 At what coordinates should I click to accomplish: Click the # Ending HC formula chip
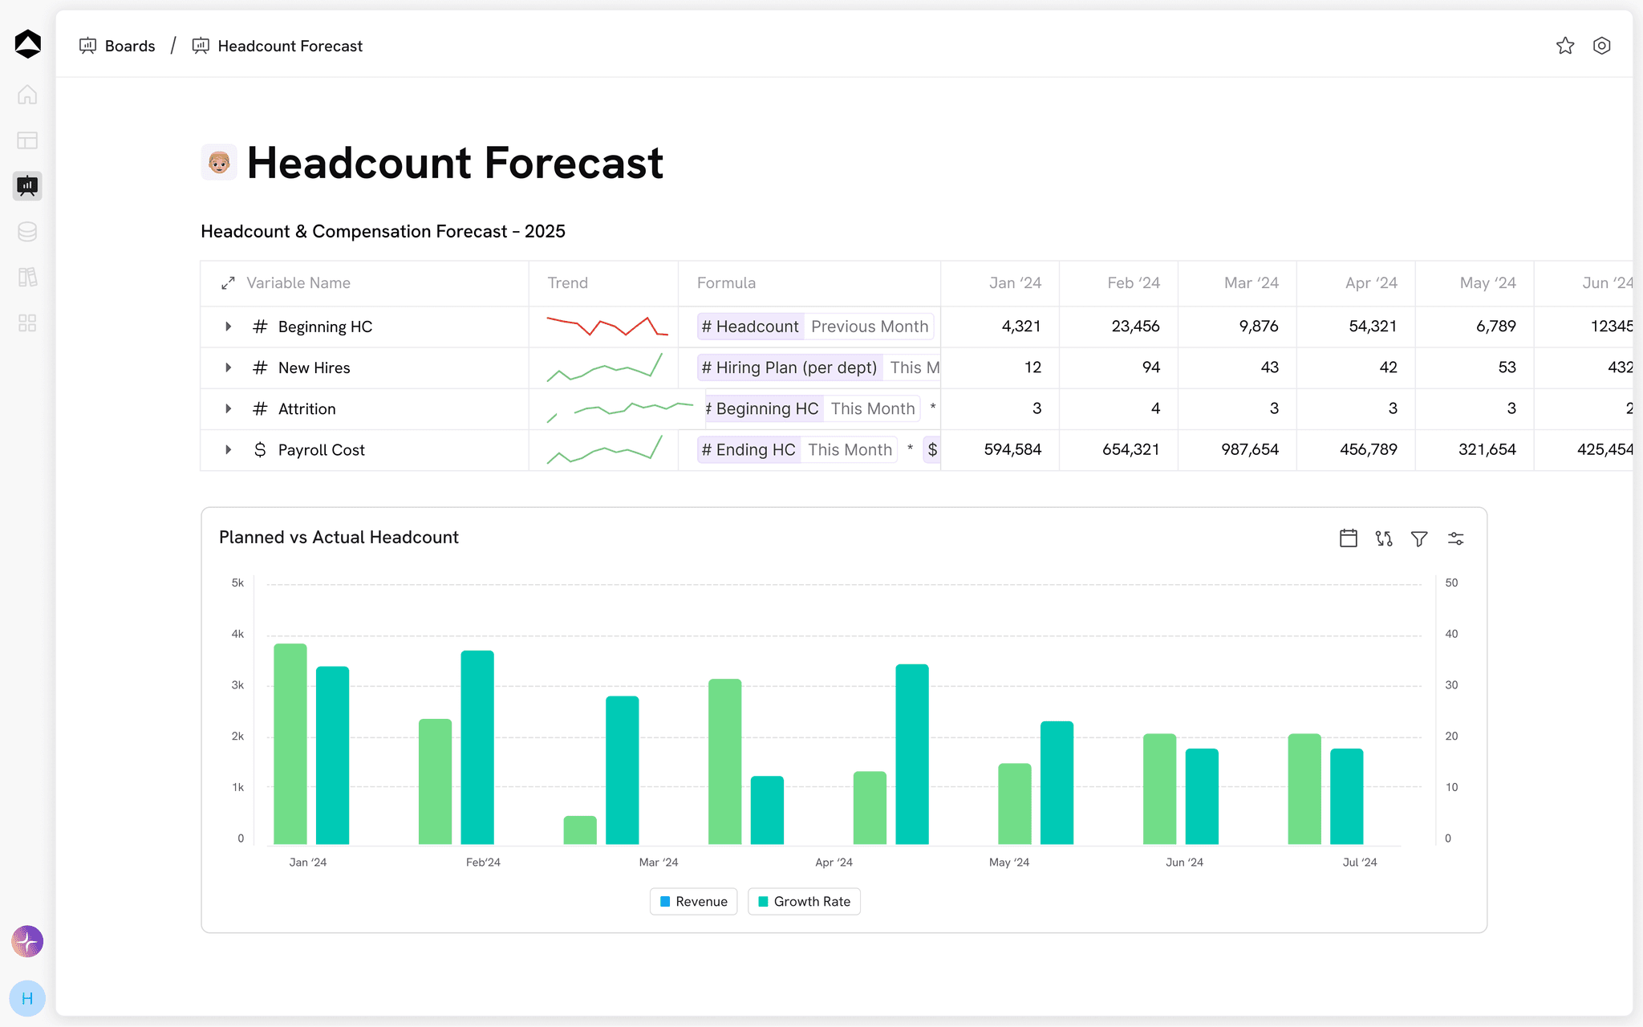tap(748, 449)
